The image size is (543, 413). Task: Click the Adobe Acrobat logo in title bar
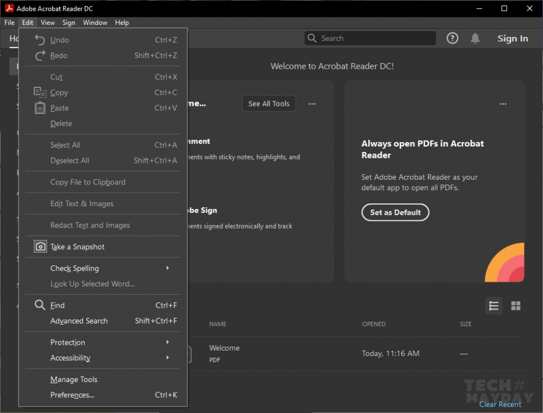[x=9, y=8]
